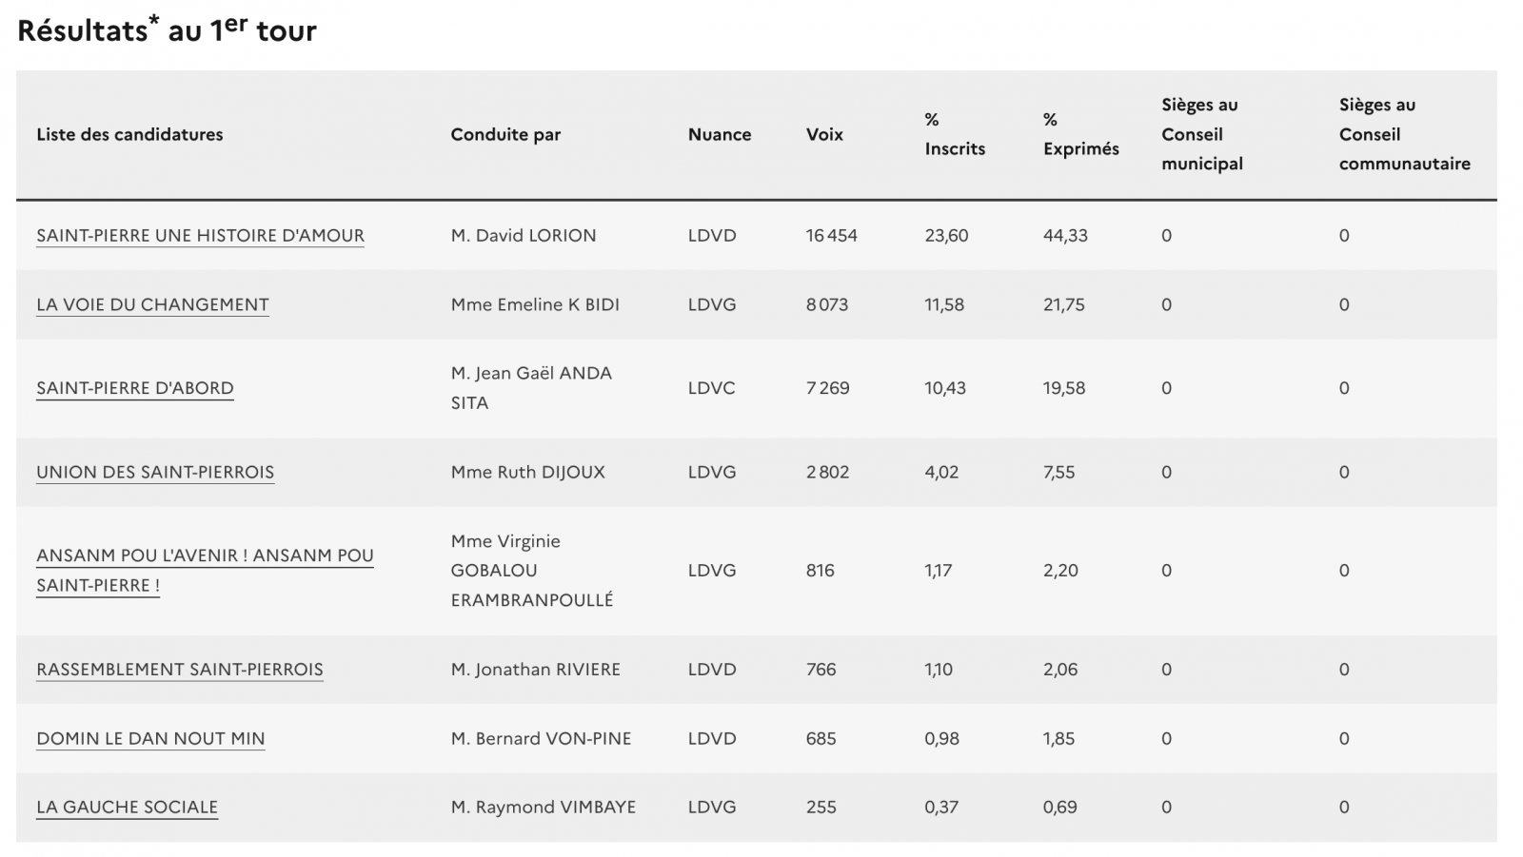The image size is (1523, 857).
Task: Click the 'Liste des candidatures' column header
Action: tap(129, 135)
